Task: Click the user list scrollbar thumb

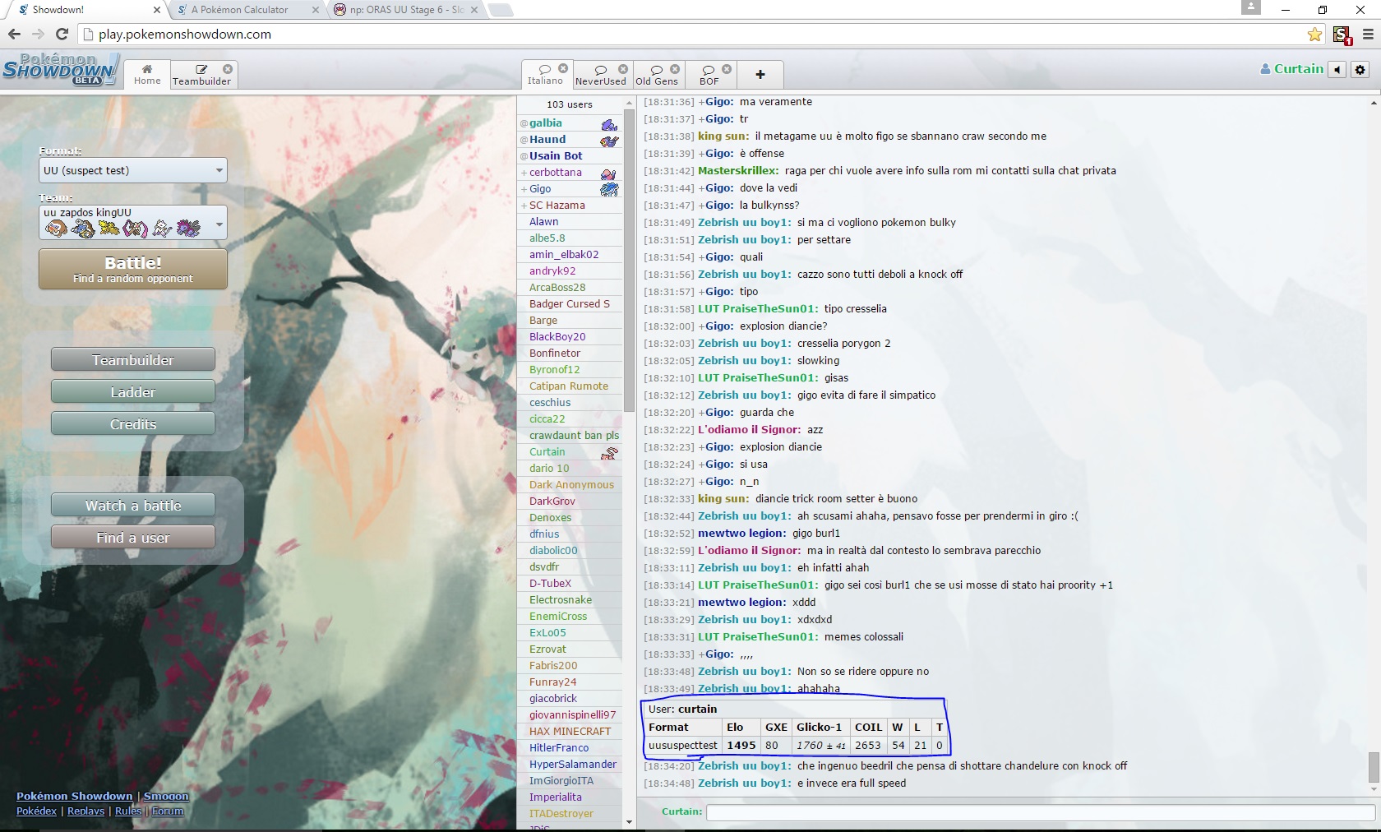Action: [629, 259]
